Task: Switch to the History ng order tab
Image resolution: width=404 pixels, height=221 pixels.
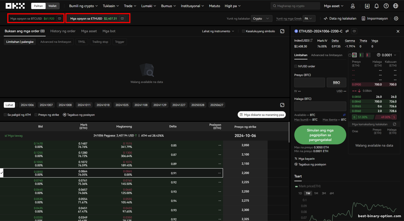Action: (63, 31)
